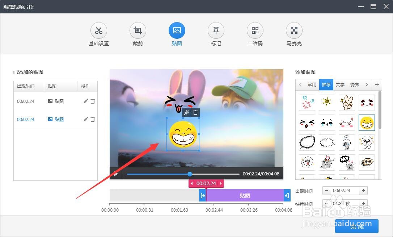The image size is (393, 237).
Task: Choose the peace hand sign sticker
Action: 347,103
